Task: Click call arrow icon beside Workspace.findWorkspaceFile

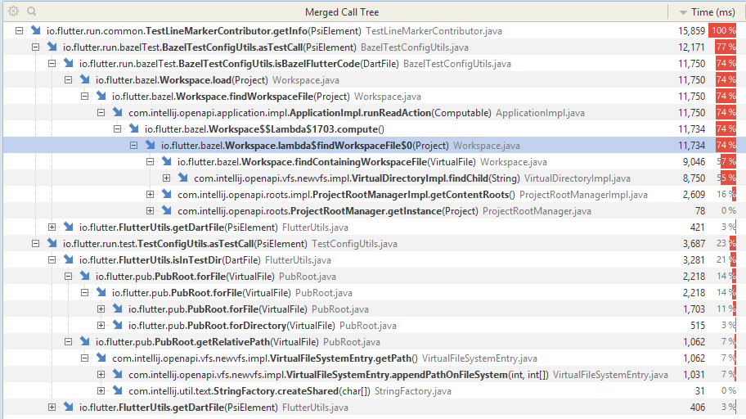Action: click(x=101, y=96)
